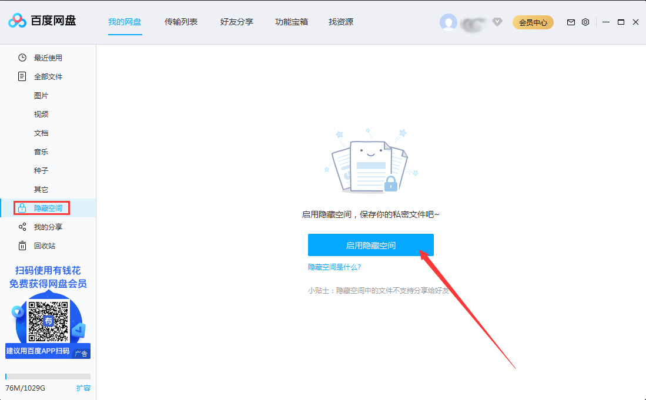
Task: Click the 扩容 link near storage bar
Action: (83, 388)
